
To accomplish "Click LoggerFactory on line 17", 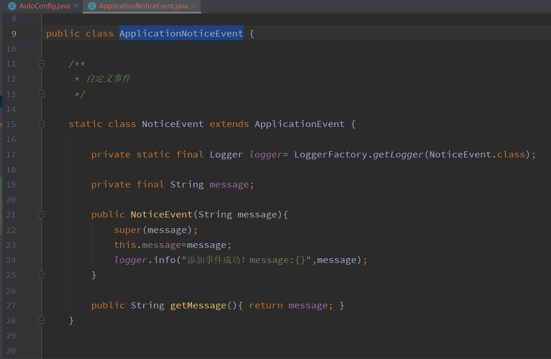I will [x=331, y=155].
